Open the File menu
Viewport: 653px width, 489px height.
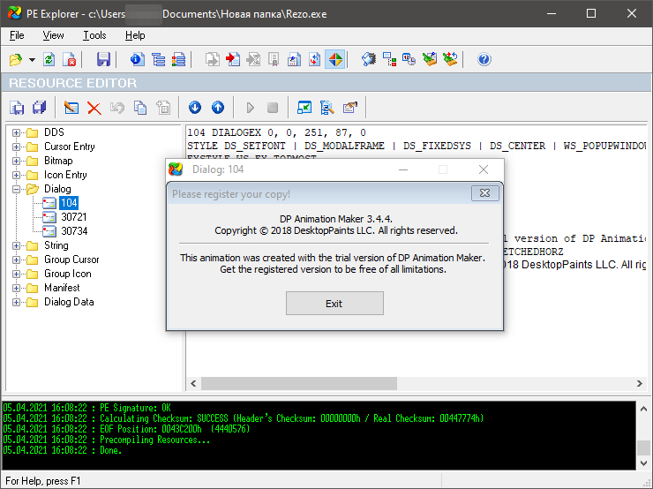coord(17,35)
